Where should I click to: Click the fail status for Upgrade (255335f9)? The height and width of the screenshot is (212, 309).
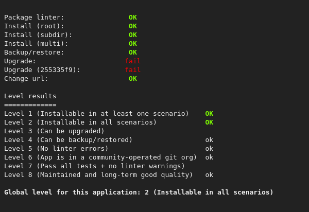pyautogui.click(x=132, y=70)
